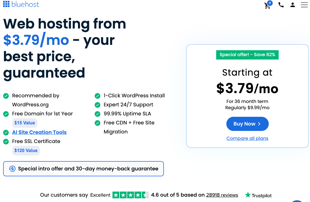Click the $120 Value badge
The width and height of the screenshot is (310, 202).
click(26, 150)
